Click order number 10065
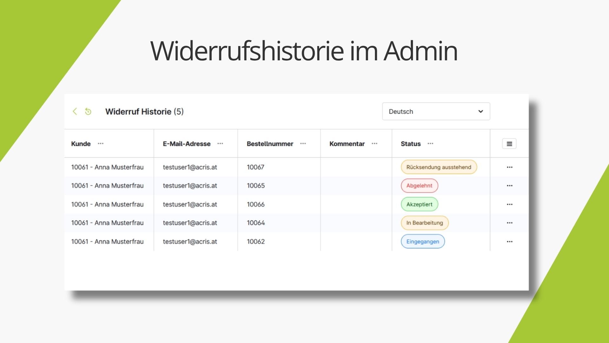The height and width of the screenshot is (343, 609). click(x=256, y=186)
